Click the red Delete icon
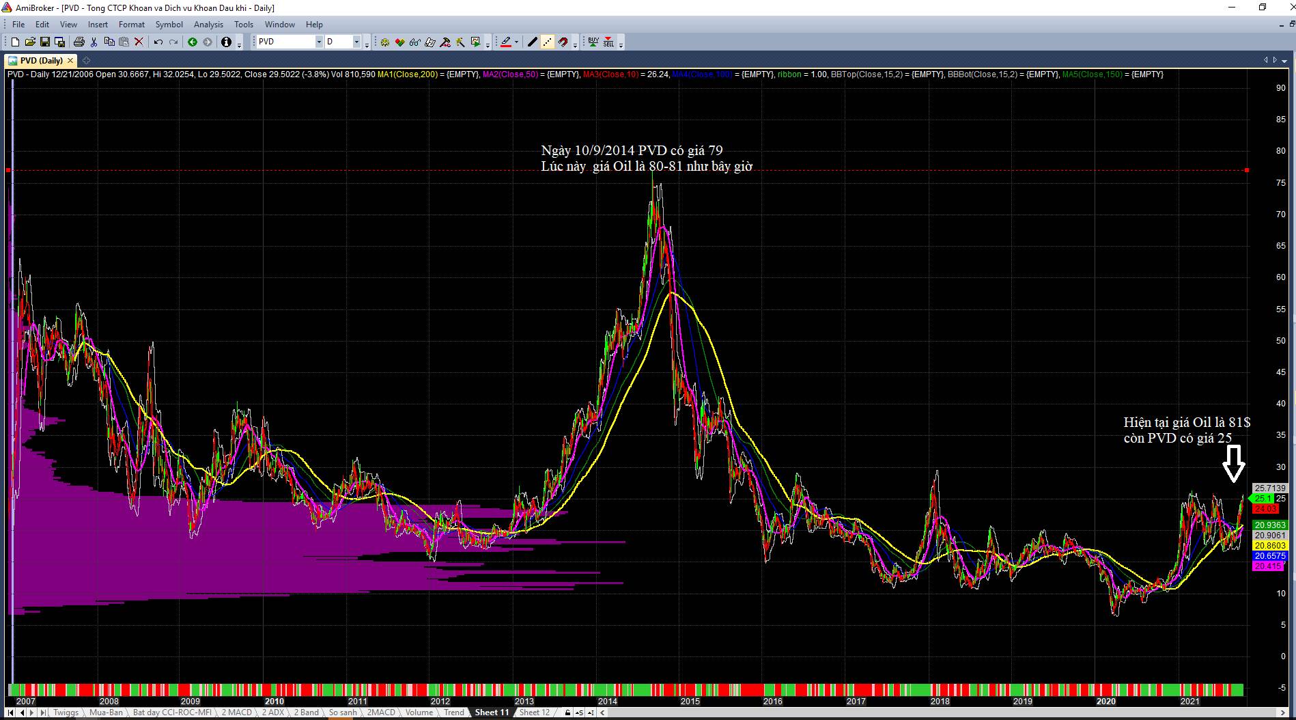1296x720 pixels. point(139,42)
